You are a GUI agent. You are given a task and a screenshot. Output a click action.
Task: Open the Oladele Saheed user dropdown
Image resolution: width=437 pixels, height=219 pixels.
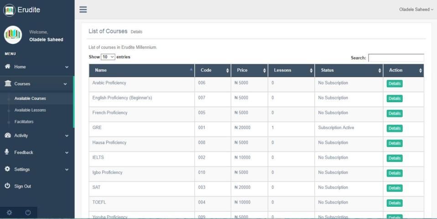point(415,10)
